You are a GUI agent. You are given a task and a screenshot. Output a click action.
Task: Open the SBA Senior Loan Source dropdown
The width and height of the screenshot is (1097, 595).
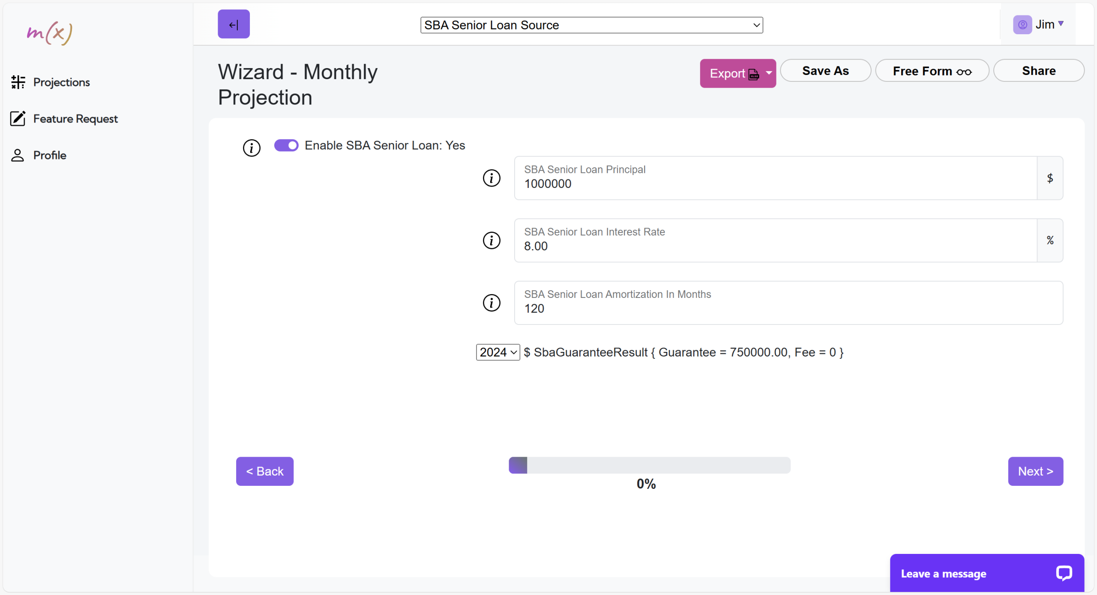click(591, 25)
